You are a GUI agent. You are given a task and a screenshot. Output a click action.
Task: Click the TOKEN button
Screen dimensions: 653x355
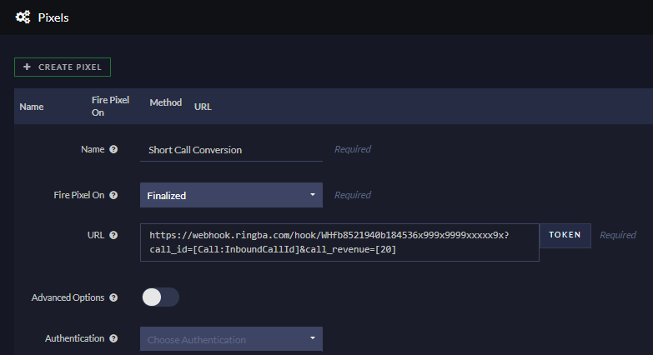(565, 235)
